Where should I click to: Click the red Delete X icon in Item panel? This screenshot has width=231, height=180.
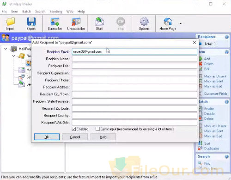point(201,64)
